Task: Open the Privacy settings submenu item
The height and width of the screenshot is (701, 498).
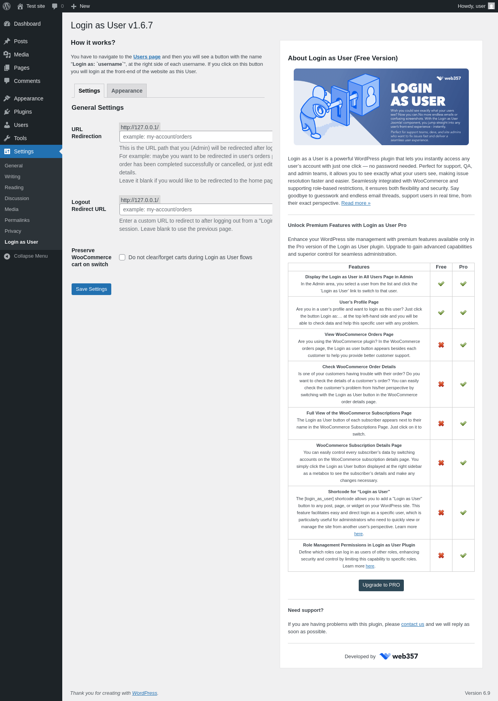Action: tap(13, 231)
